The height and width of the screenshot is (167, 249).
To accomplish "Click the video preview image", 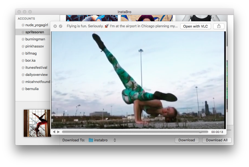I will coord(138,80).
